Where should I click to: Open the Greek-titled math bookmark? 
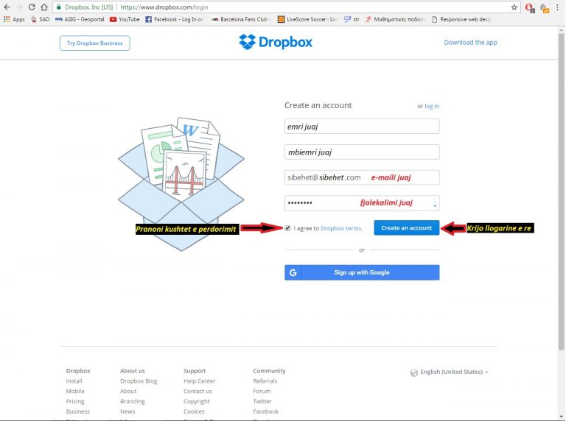[x=395, y=19]
